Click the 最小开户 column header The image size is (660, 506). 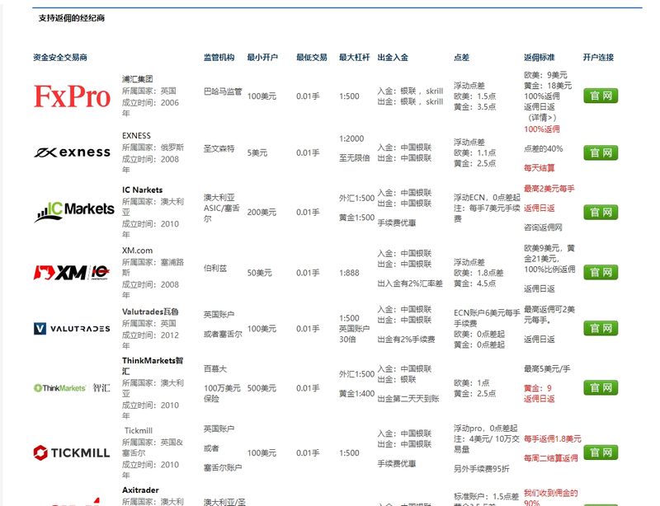tap(262, 57)
